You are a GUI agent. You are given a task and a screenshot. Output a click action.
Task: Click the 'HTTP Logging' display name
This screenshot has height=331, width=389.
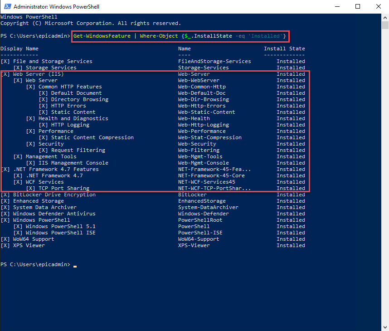(x=70, y=125)
